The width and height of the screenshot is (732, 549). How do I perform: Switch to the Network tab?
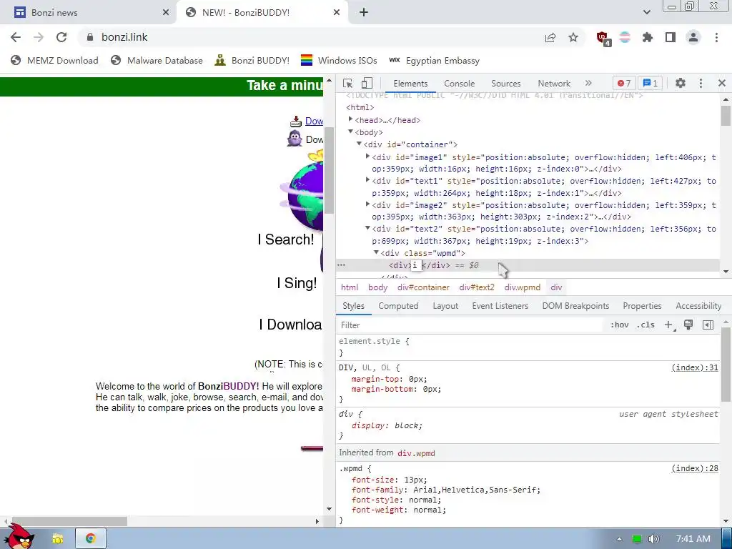[x=554, y=83]
